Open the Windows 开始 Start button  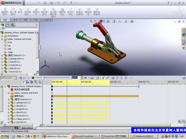click(x=5, y=136)
